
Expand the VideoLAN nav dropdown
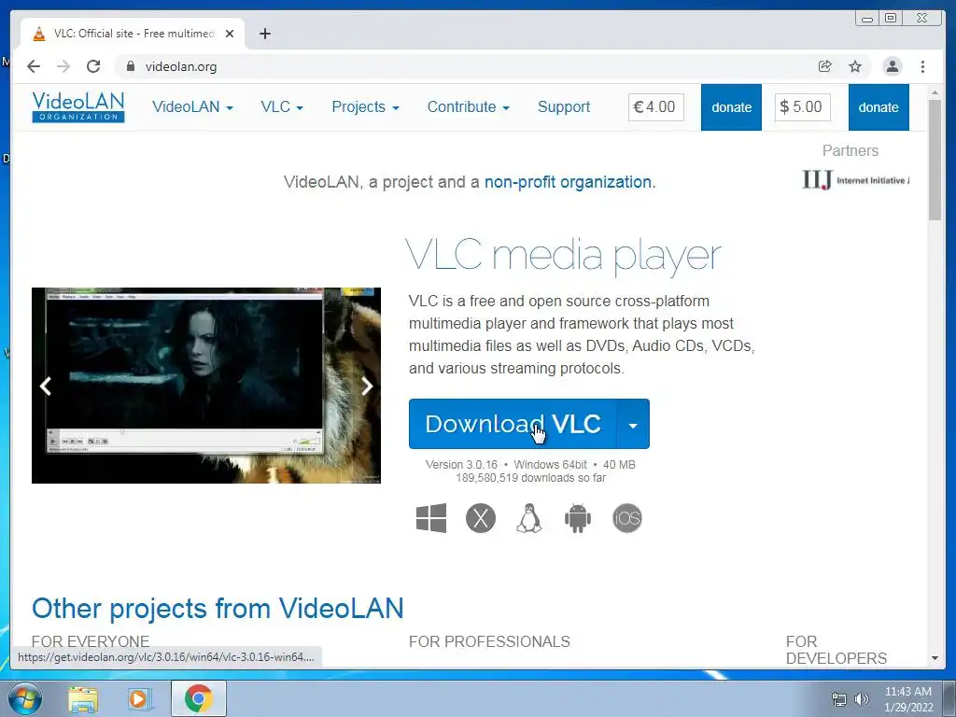click(x=192, y=106)
